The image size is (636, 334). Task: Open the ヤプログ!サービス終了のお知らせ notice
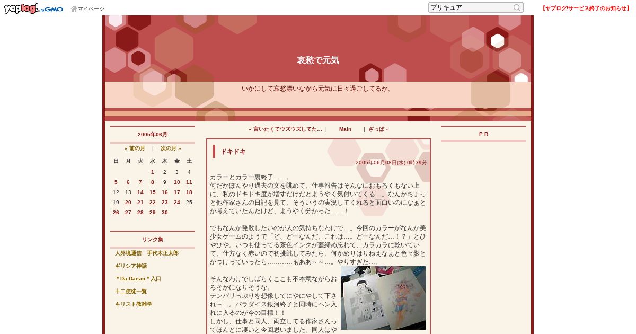tap(585, 8)
